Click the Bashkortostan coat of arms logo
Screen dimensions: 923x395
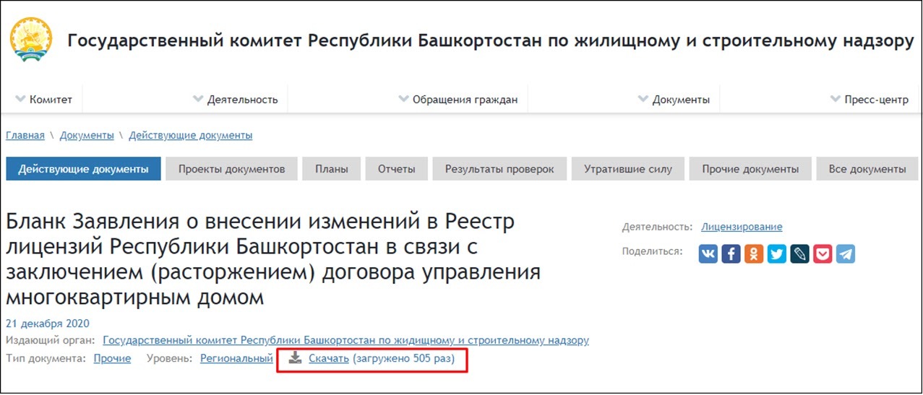coord(31,41)
